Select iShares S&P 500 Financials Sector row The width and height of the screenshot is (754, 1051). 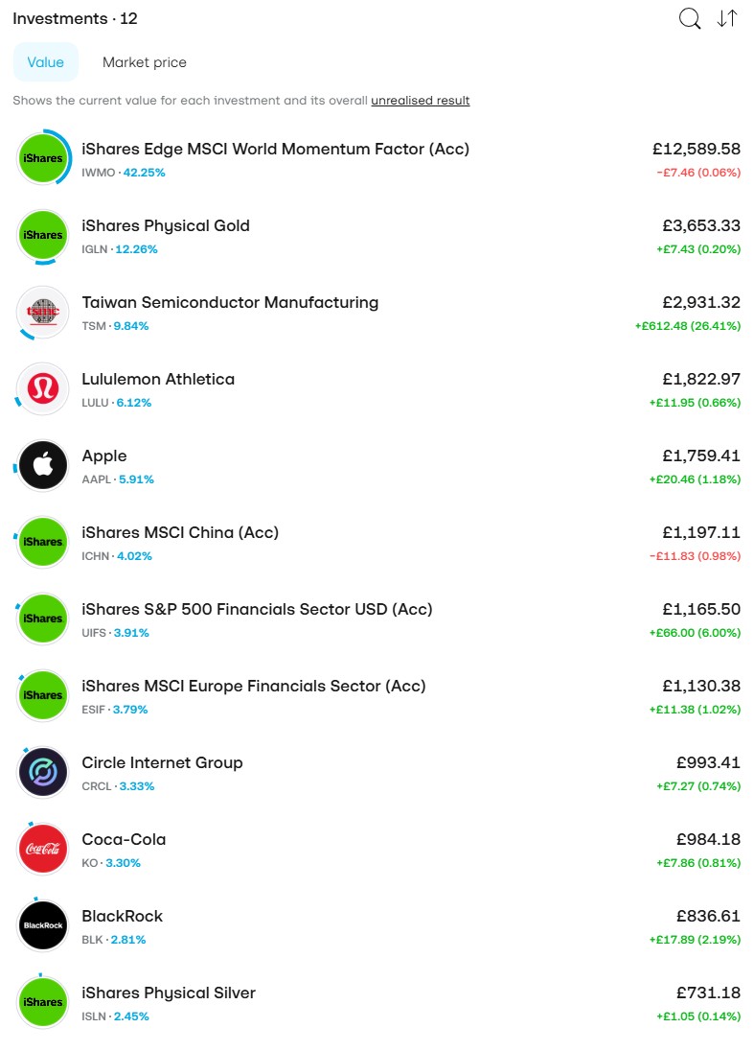[377, 619]
